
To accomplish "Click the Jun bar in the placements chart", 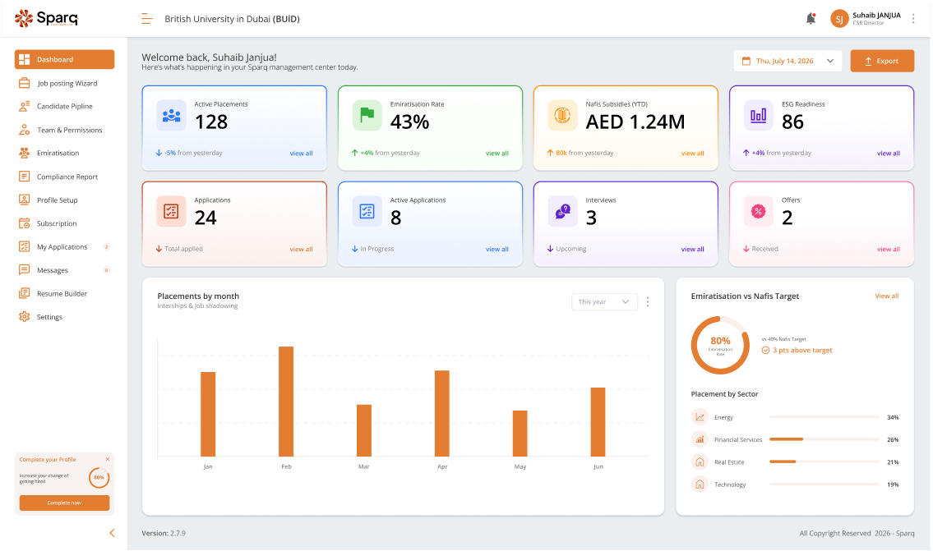I will coord(598,423).
